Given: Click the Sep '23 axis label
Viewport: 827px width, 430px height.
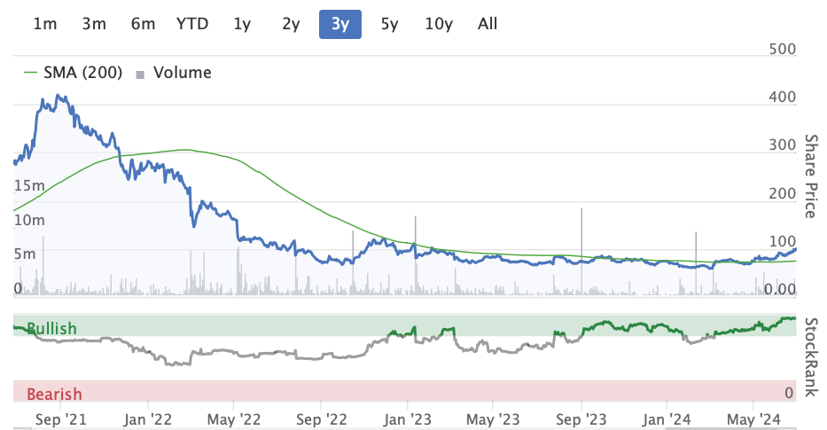Looking at the screenshot, I should (x=581, y=419).
